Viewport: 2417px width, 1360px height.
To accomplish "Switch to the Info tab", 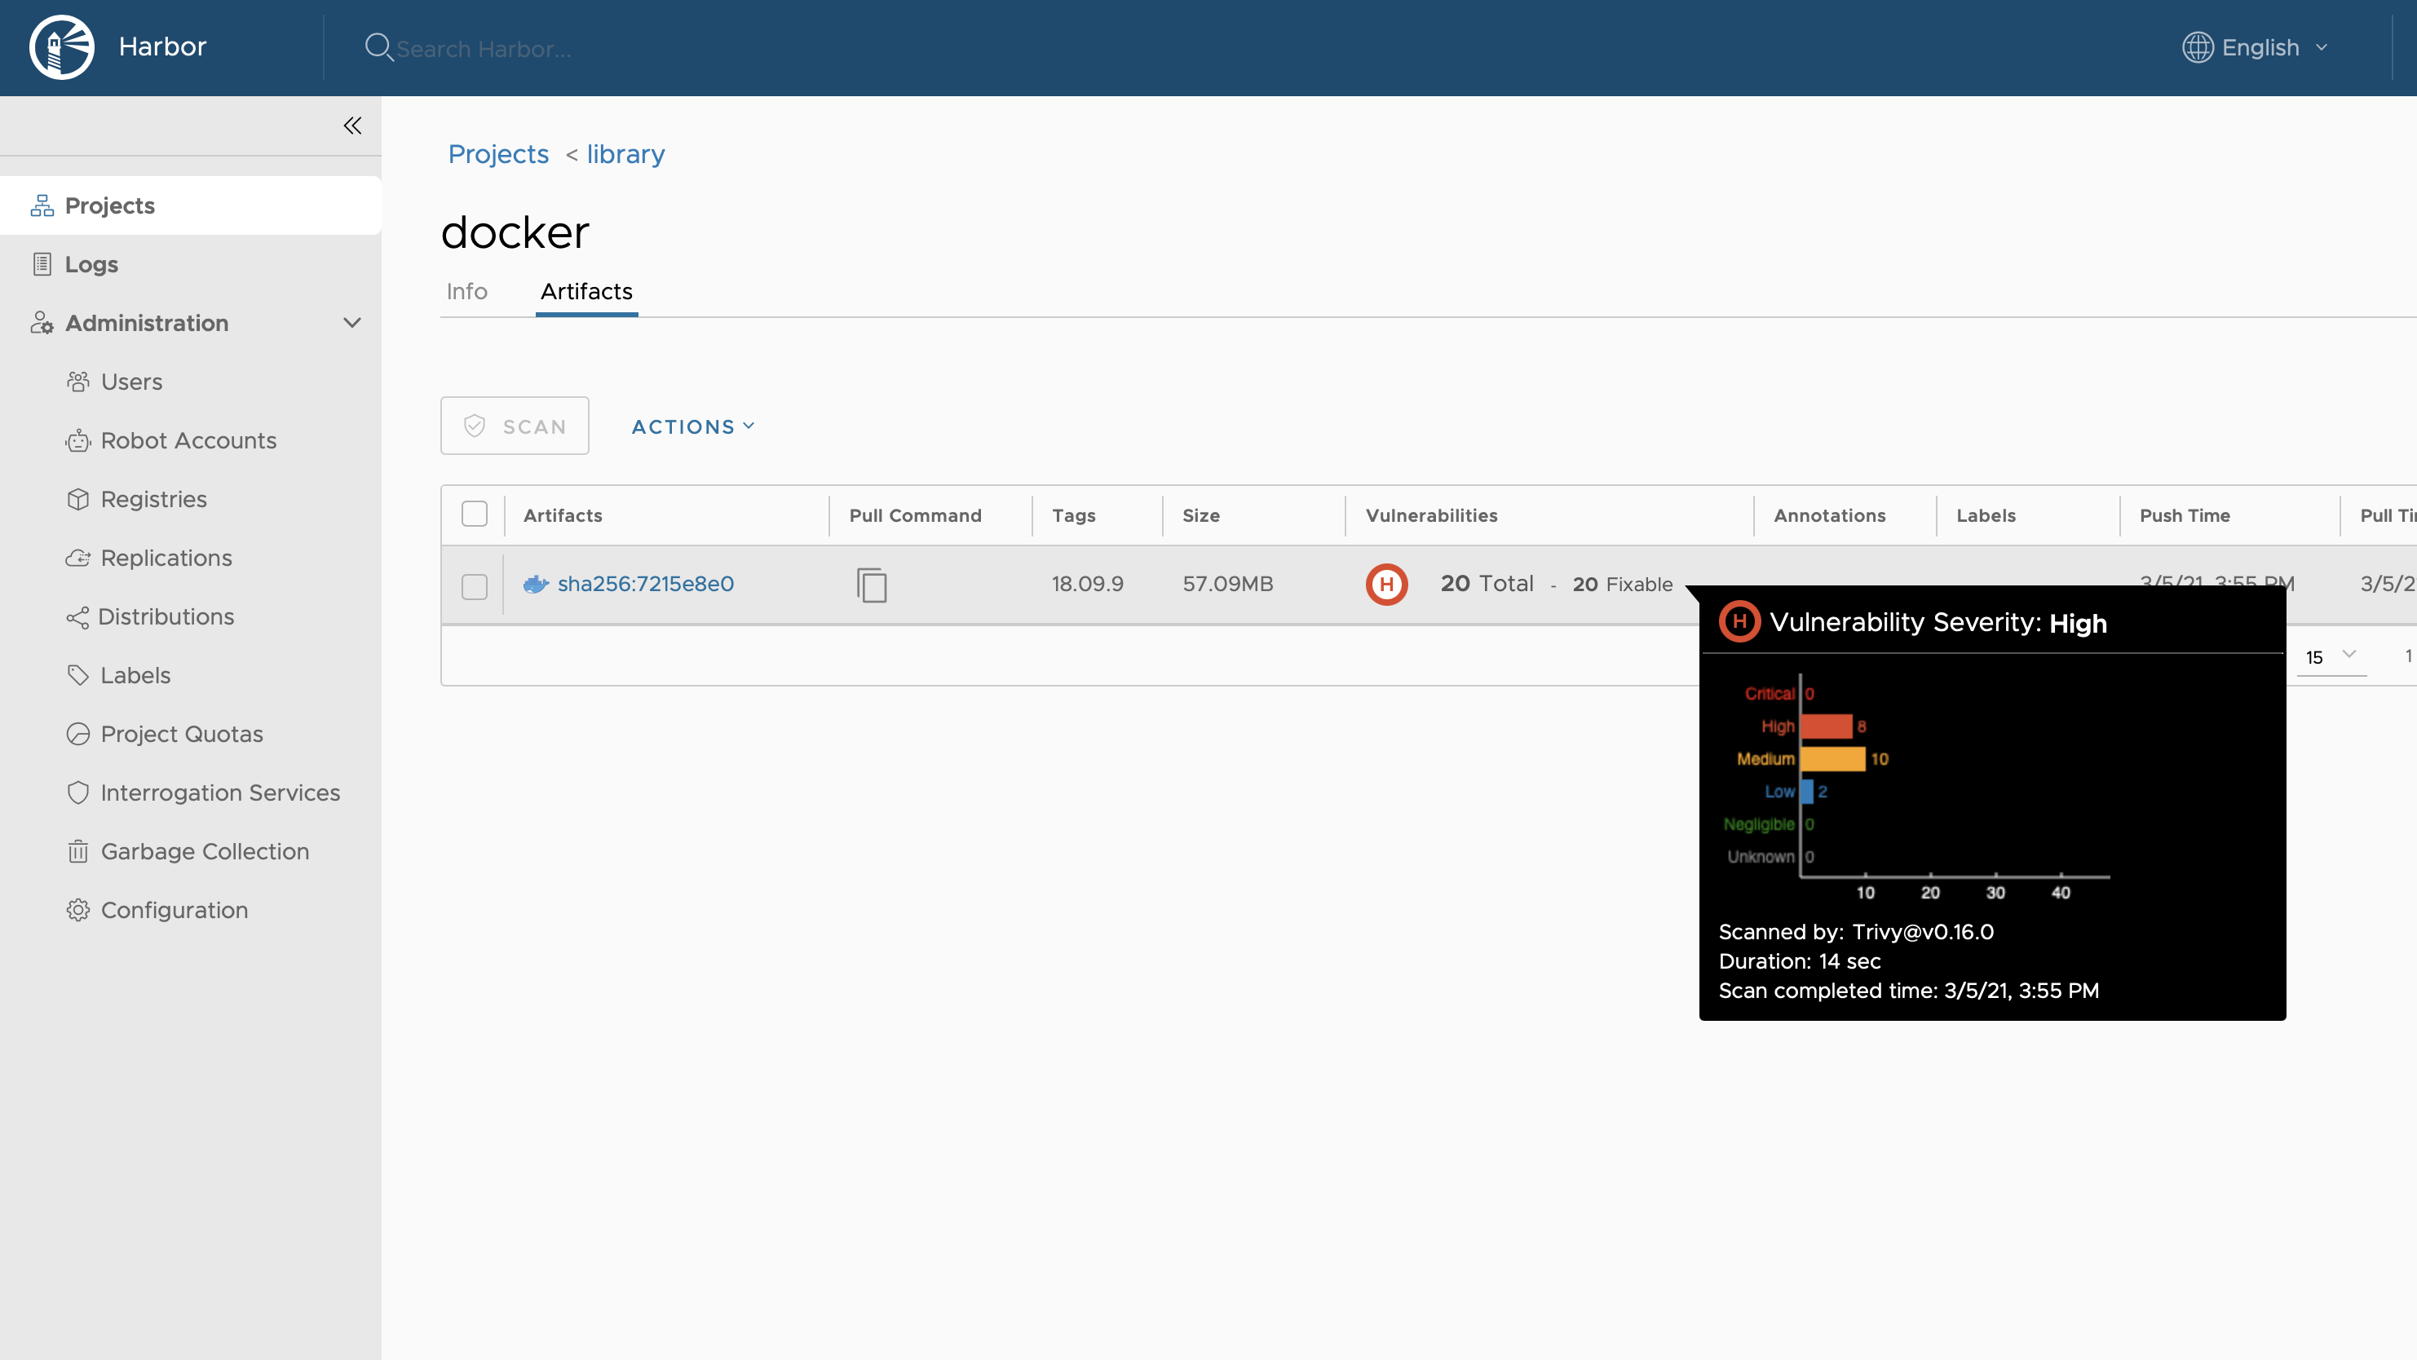I will 466,292.
